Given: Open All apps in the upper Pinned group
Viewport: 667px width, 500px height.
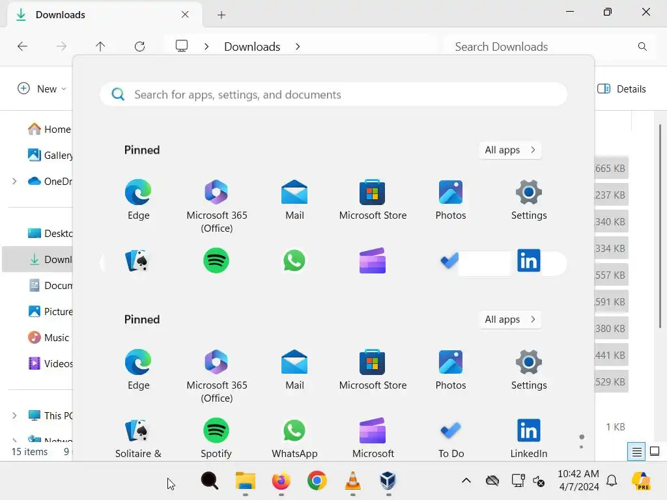Looking at the screenshot, I should point(510,150).
